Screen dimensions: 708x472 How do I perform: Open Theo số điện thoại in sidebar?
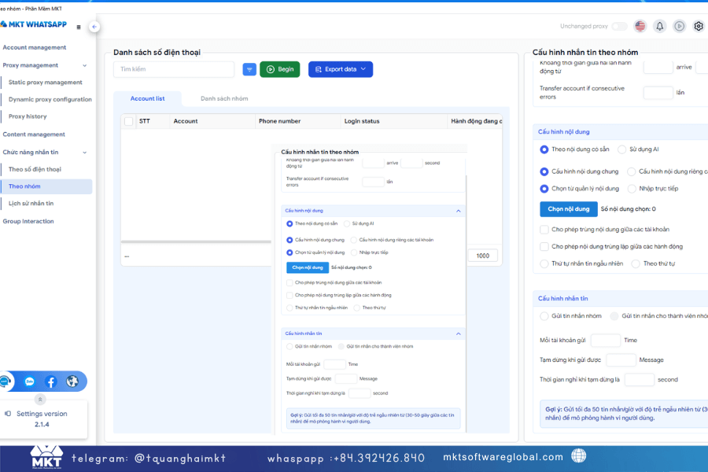(x=35, y=169)
